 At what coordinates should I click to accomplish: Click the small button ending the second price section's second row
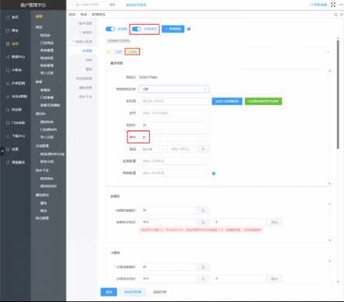pos(274,279)
